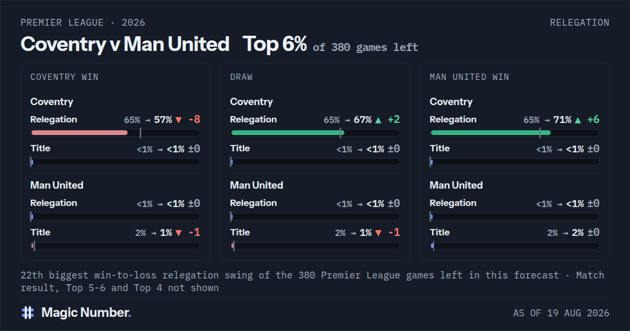Click the Top 6% ranking text
The width and height of the screenshot is (630, 331).
pyautogui.click(x=275, y=44)
